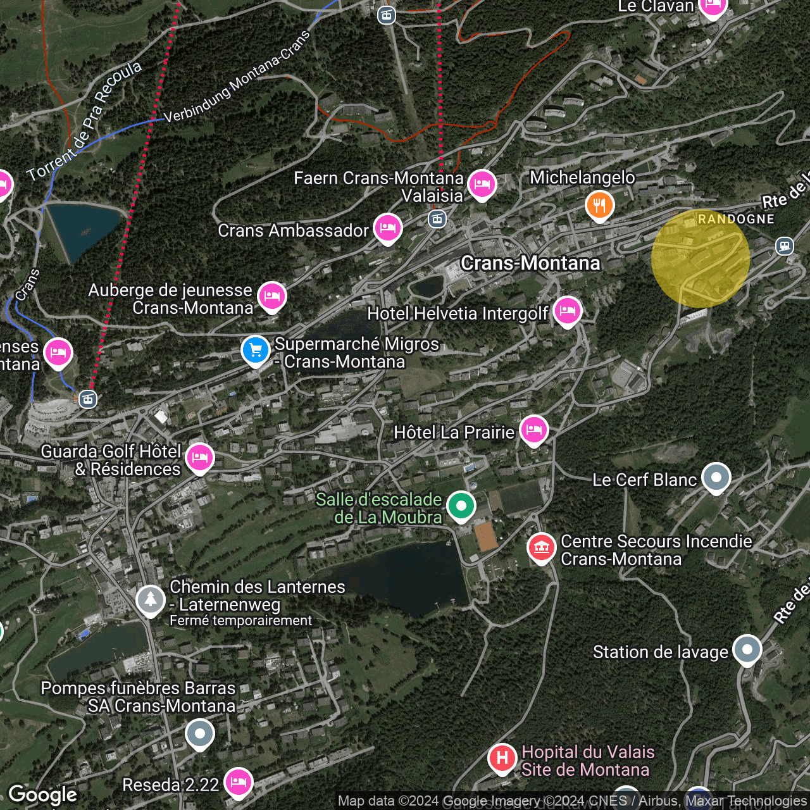Click the Michelangelo restaurant pin
This screenshot has height=810, width=810.
click(x=599, y=206)
